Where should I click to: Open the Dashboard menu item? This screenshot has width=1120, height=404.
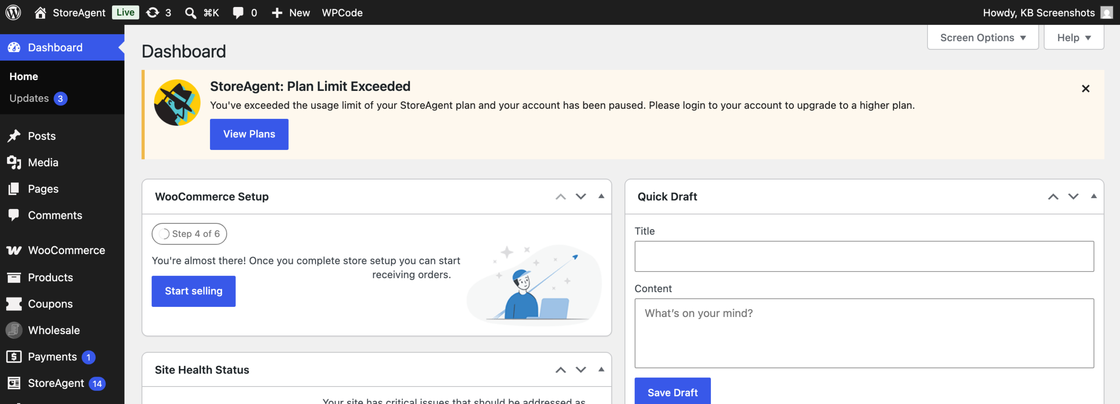[x=62, y=47]
